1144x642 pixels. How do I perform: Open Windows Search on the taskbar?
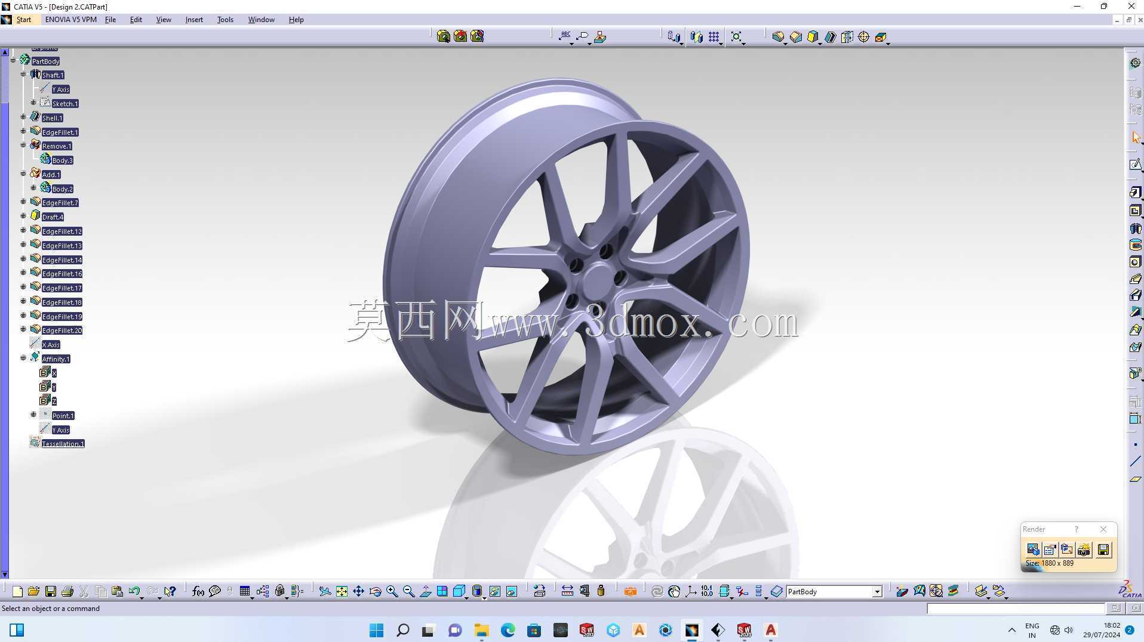pos(403,630)
